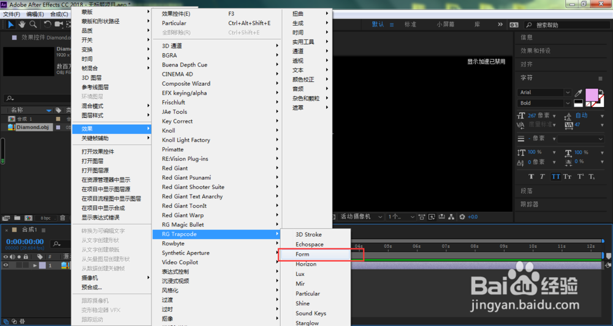Viewport: 613px width, 326px height.
Task: Open the 默认 workspace menu icon
Action: (393, 24)
